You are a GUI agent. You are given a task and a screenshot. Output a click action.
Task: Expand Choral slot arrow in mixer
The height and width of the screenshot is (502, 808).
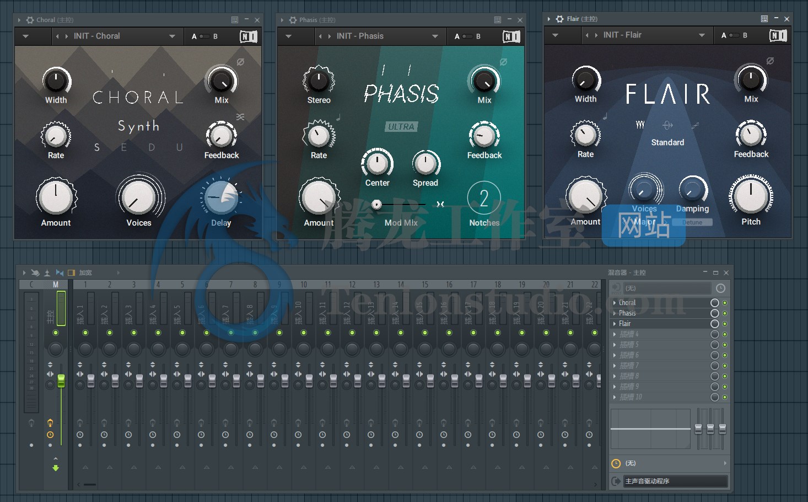(615, 303)
